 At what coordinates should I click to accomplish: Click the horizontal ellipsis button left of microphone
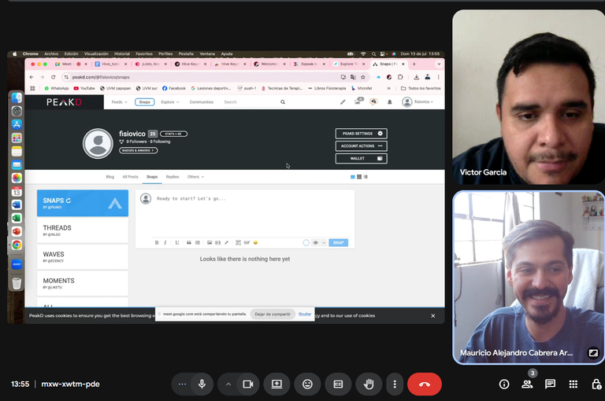pyautogui.click(x=182, y=384)
